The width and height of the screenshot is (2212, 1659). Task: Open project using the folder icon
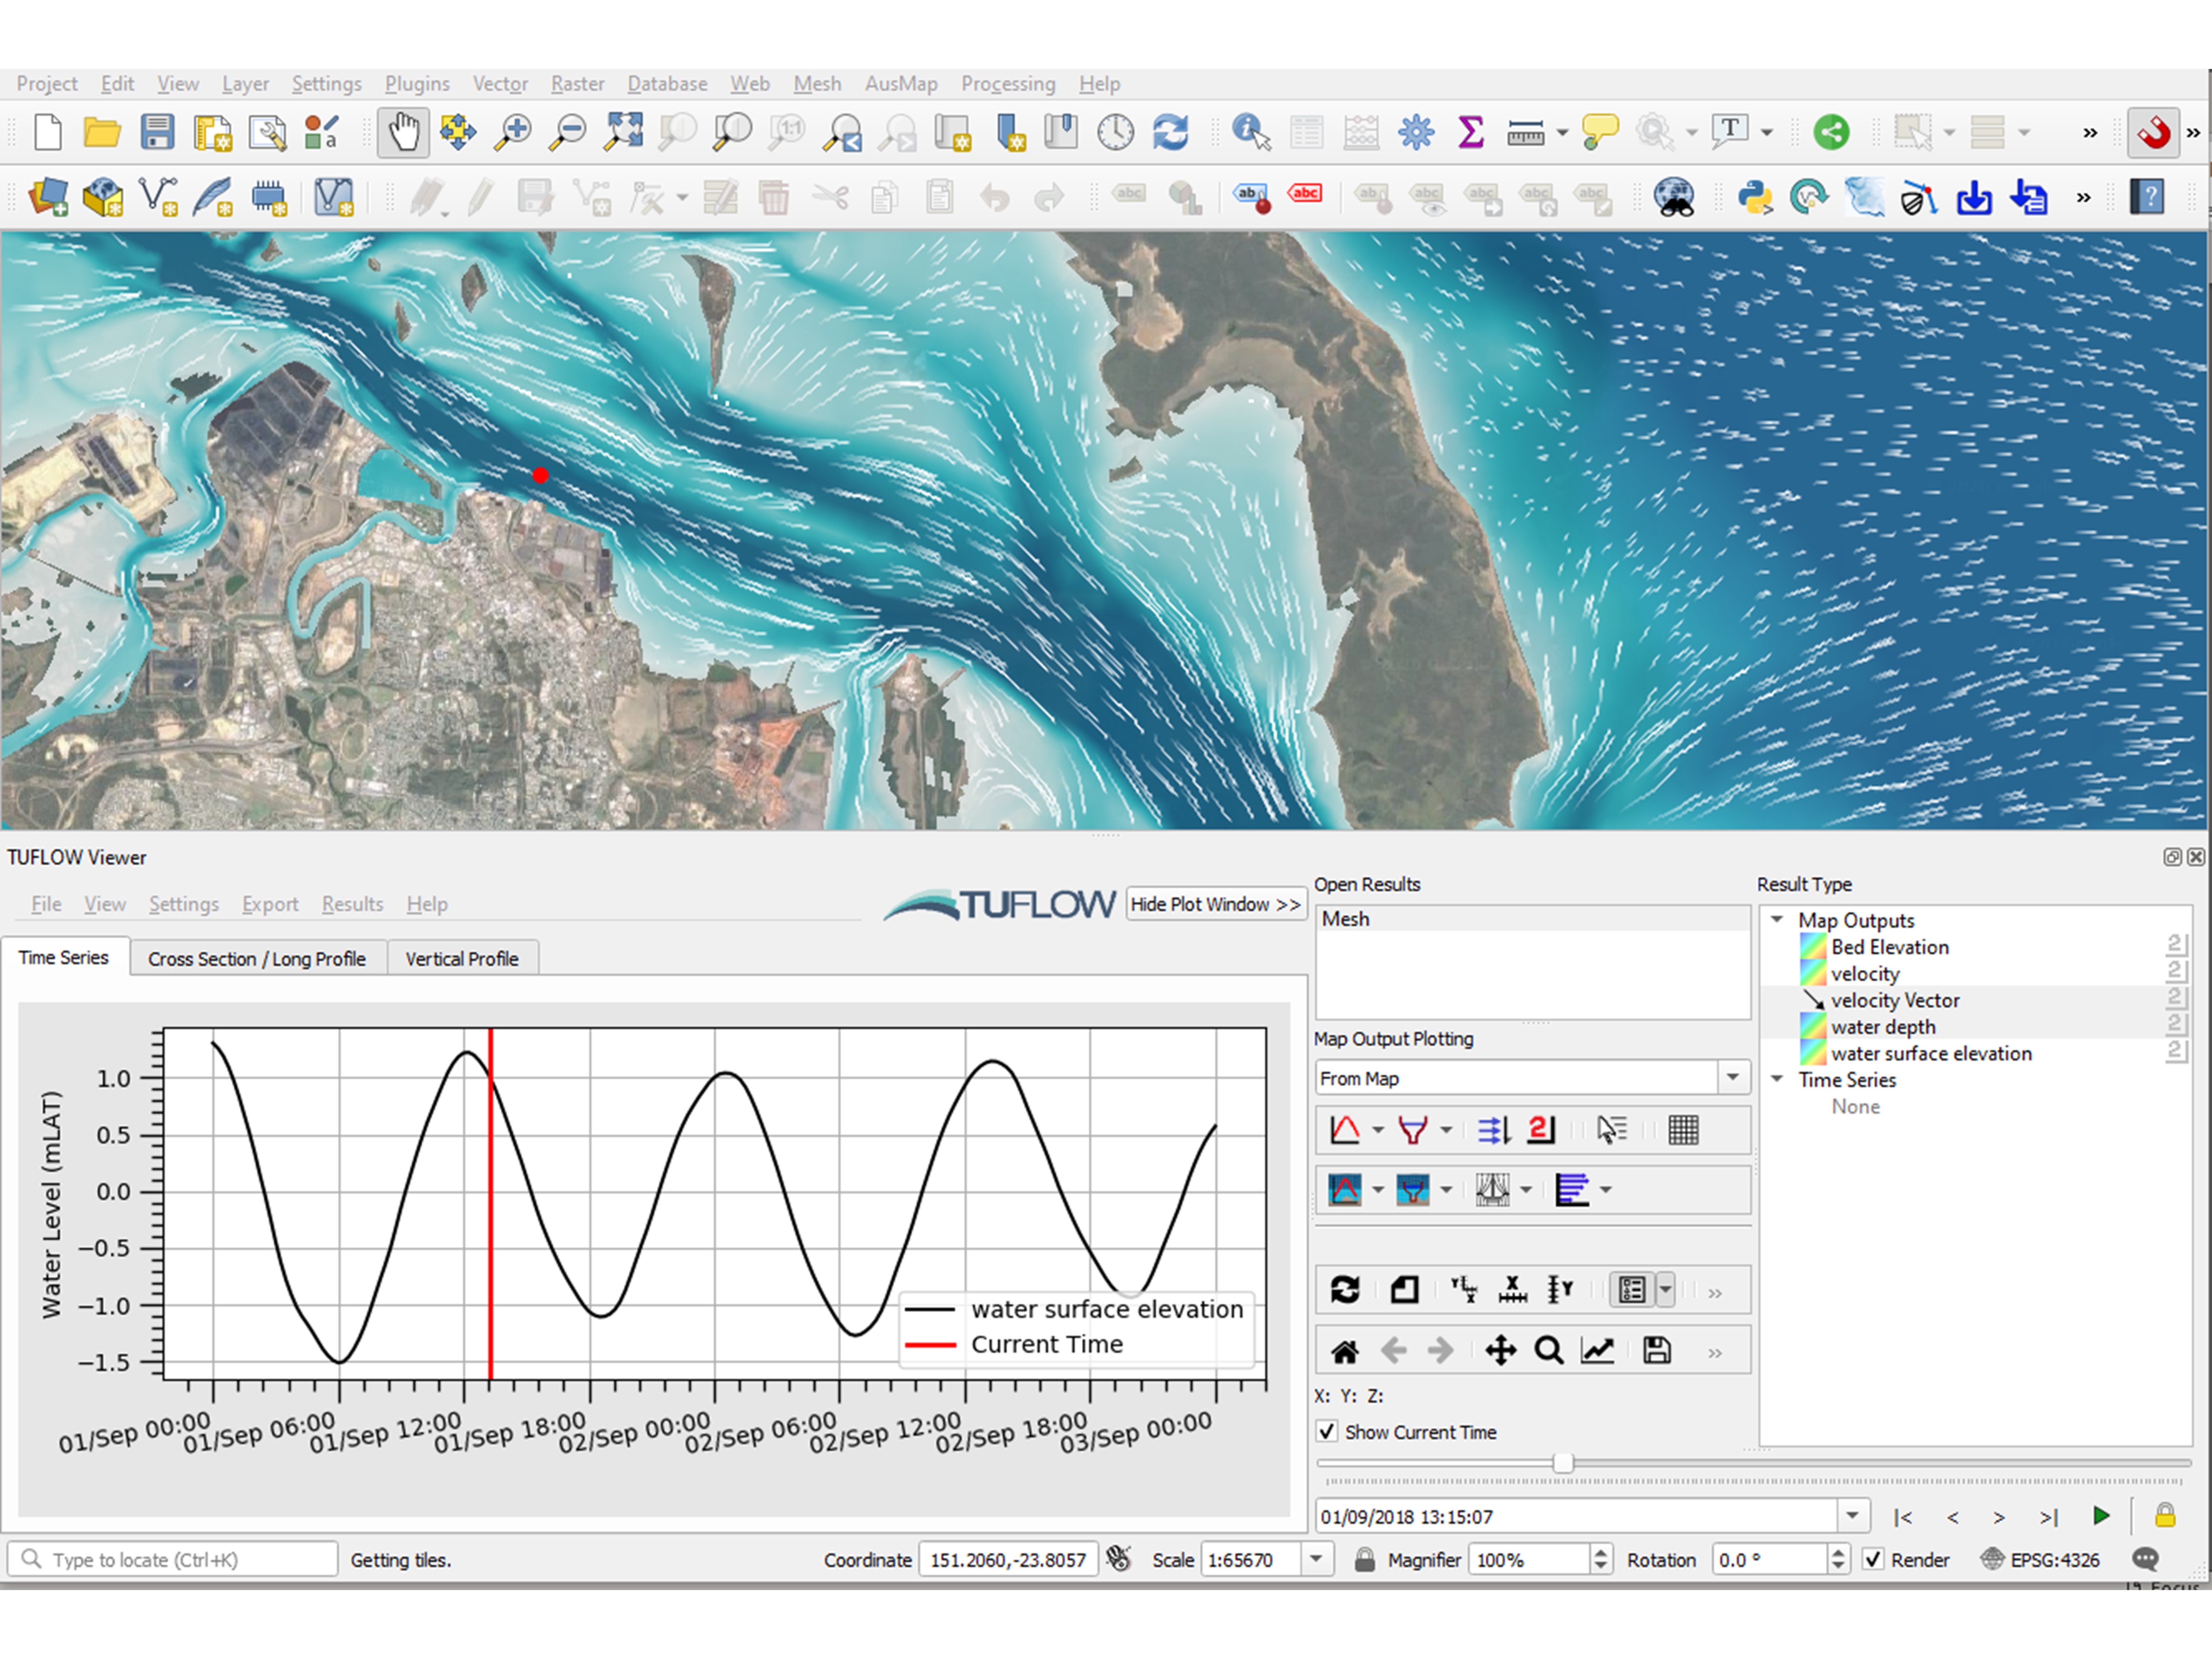coord(102,132)
